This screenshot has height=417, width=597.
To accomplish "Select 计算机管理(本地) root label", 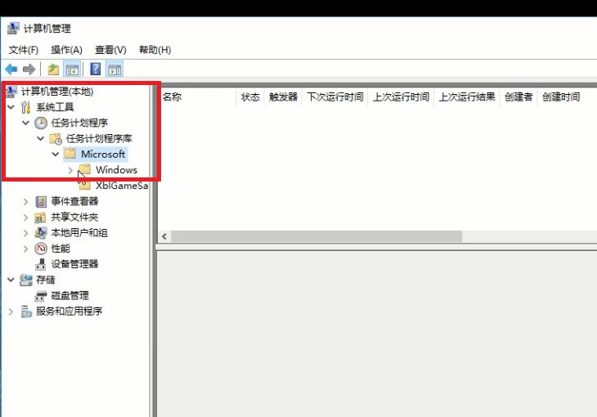I will [57, 92].
